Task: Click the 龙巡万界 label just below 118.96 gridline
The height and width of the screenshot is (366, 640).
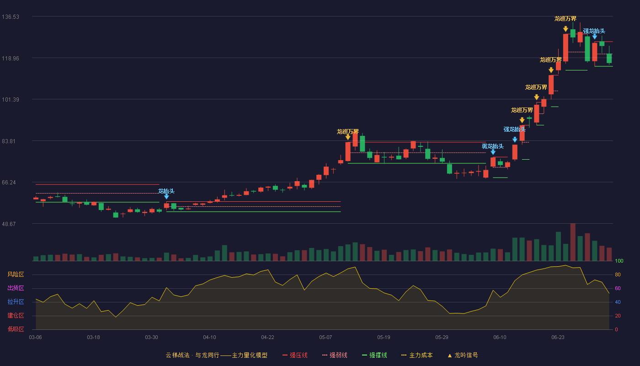Action: click(551, 60)
